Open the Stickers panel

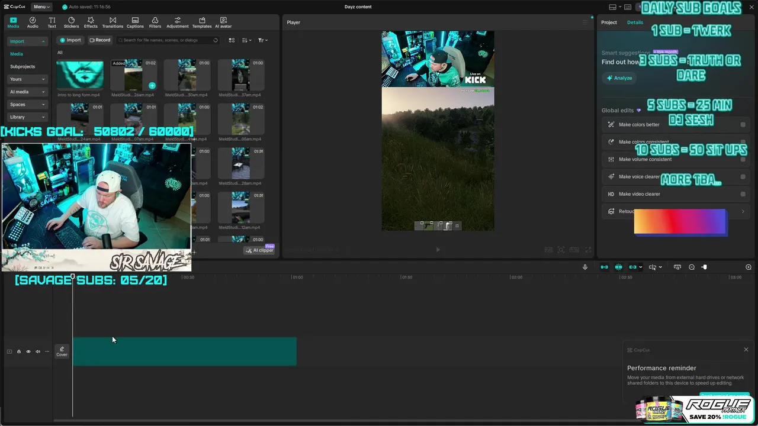[71, 22]
